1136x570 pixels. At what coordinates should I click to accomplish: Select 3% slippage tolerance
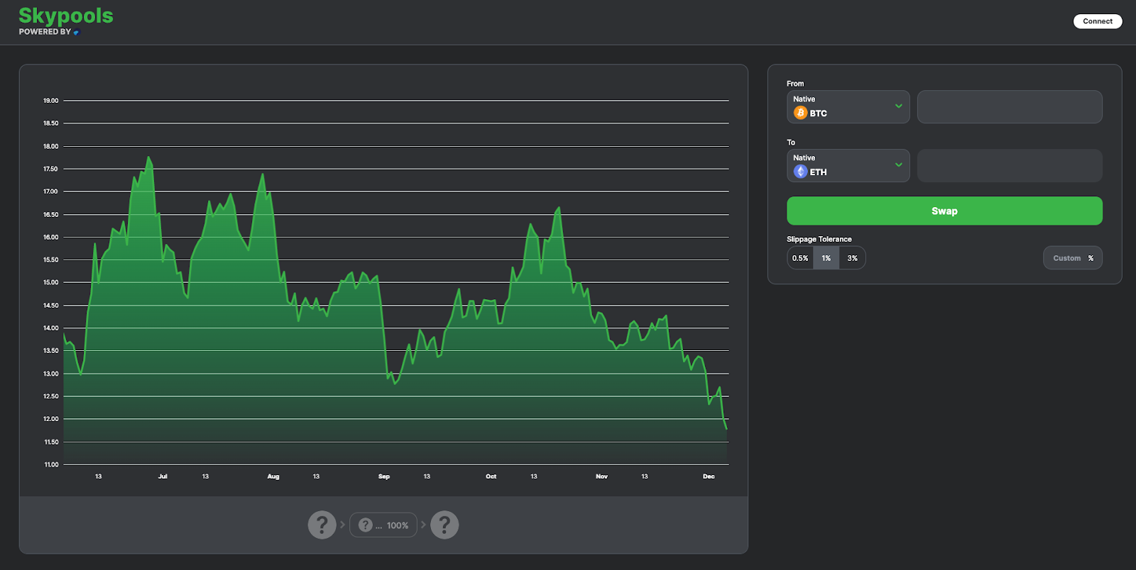coord(852,258)
